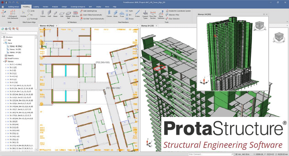Expand storey St: 24 node
Screen dimensions: 289x156
click(x=6, y=136)
